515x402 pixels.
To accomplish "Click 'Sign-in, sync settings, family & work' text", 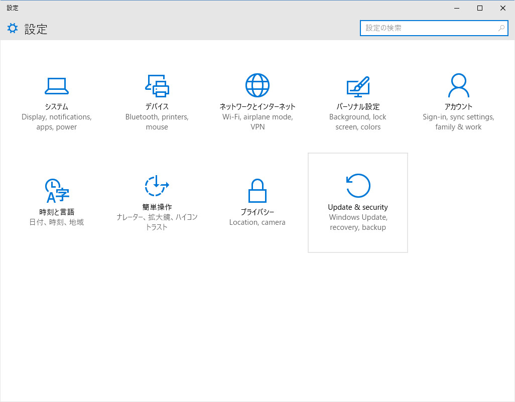I will tap(458, 122).
